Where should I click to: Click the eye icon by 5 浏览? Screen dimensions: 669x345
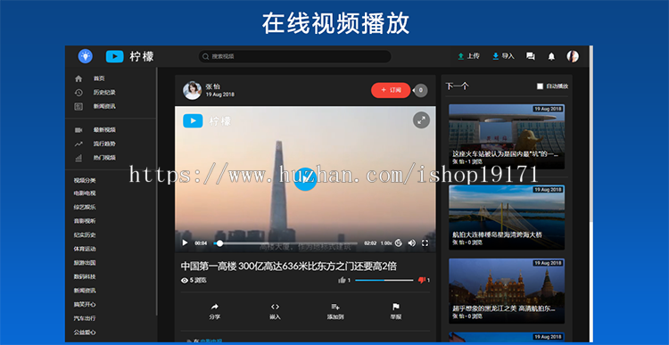pyautogui.click(x=185, y=281)
